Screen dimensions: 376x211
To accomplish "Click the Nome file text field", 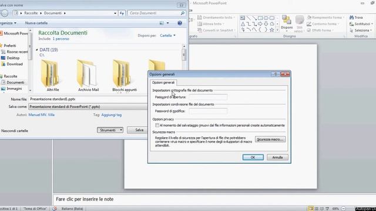I will (88, 99).
